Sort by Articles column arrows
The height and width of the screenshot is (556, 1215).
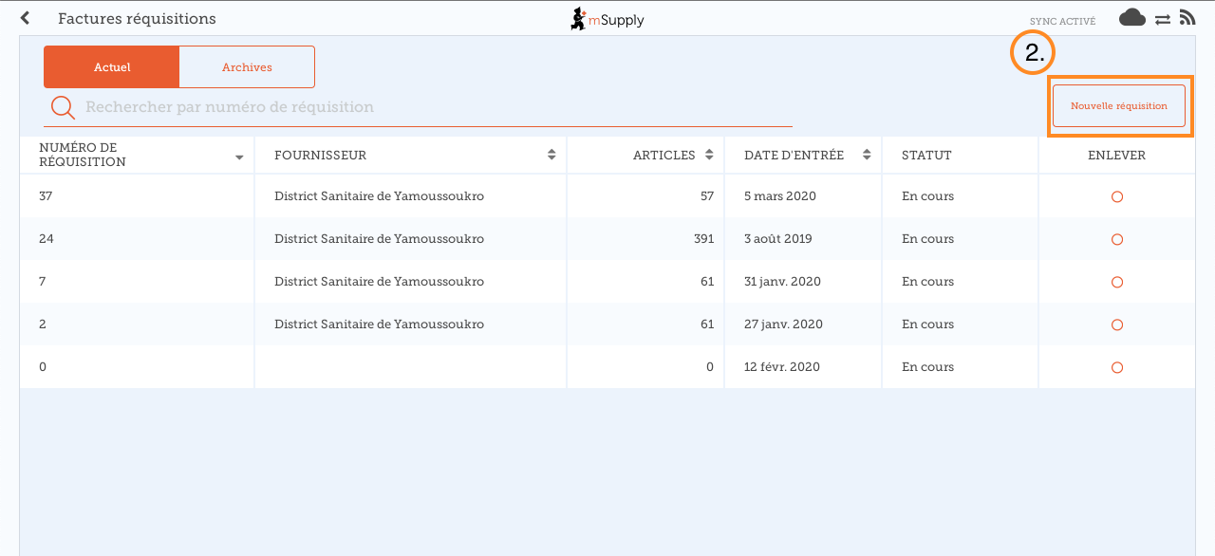[x=708, y=155]
